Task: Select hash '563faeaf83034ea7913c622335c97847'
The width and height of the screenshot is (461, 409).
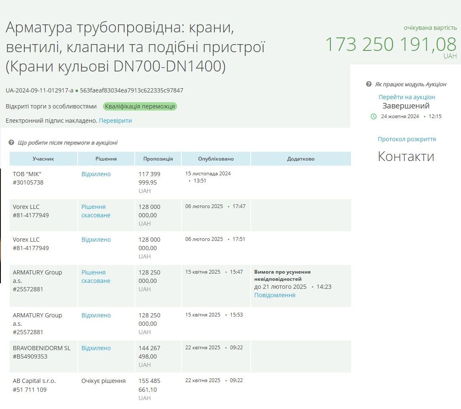Action: (x=131, y=90)
